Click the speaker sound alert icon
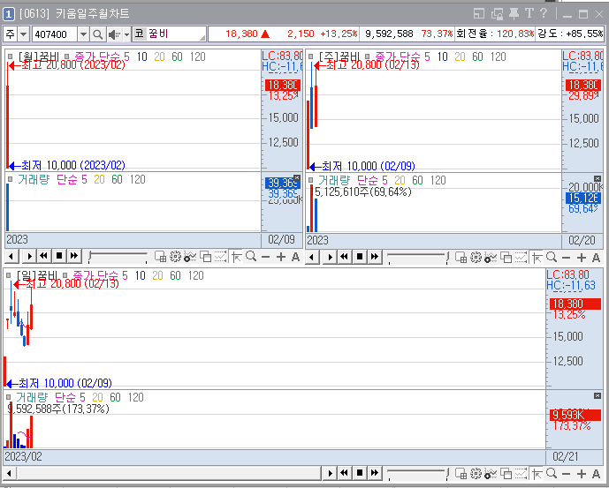The height and width of the screenshot is (488, 609). 115,34
